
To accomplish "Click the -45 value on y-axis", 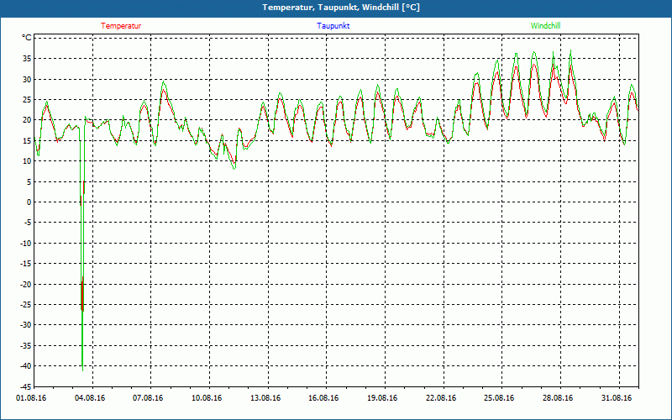I will click(26, 386).
